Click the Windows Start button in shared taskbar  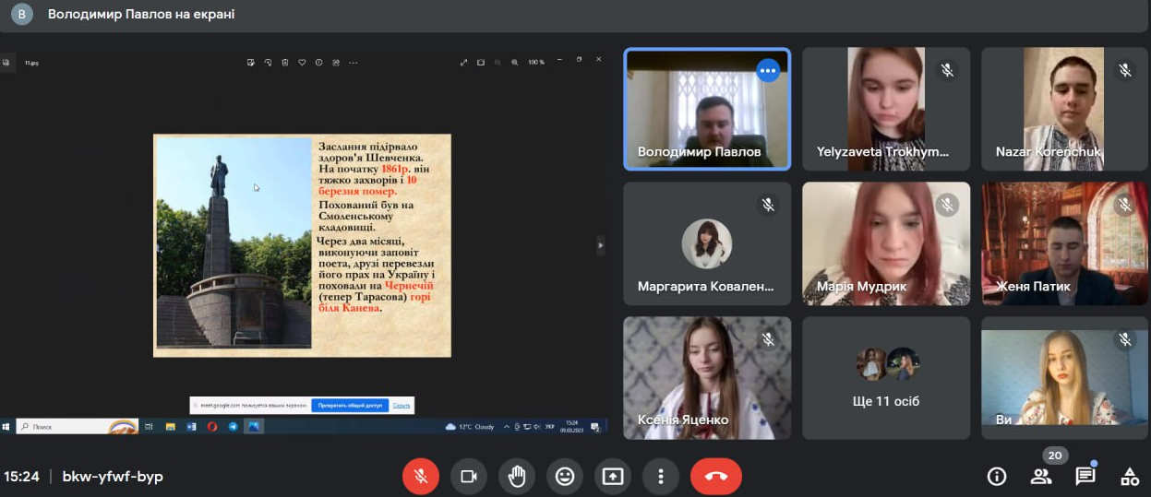click(6, 427)
